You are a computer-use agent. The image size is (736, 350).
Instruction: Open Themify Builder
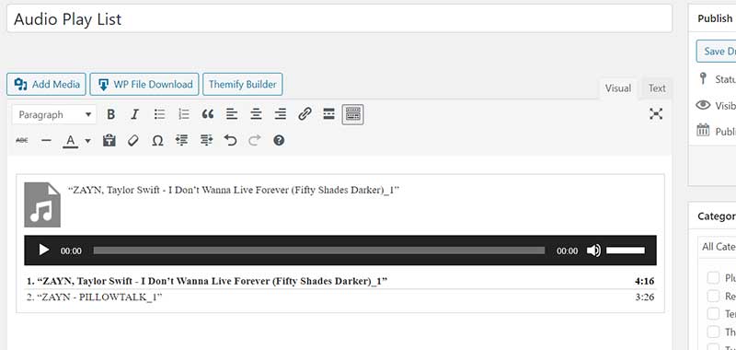pos(243,84)
